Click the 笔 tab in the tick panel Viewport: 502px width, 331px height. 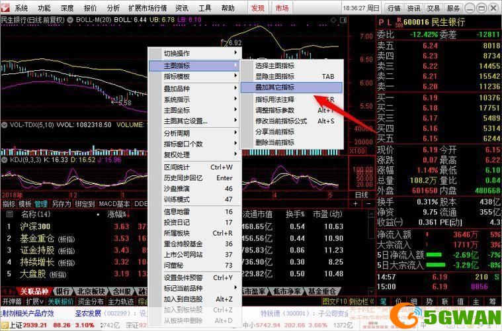[x=383, y=301]
